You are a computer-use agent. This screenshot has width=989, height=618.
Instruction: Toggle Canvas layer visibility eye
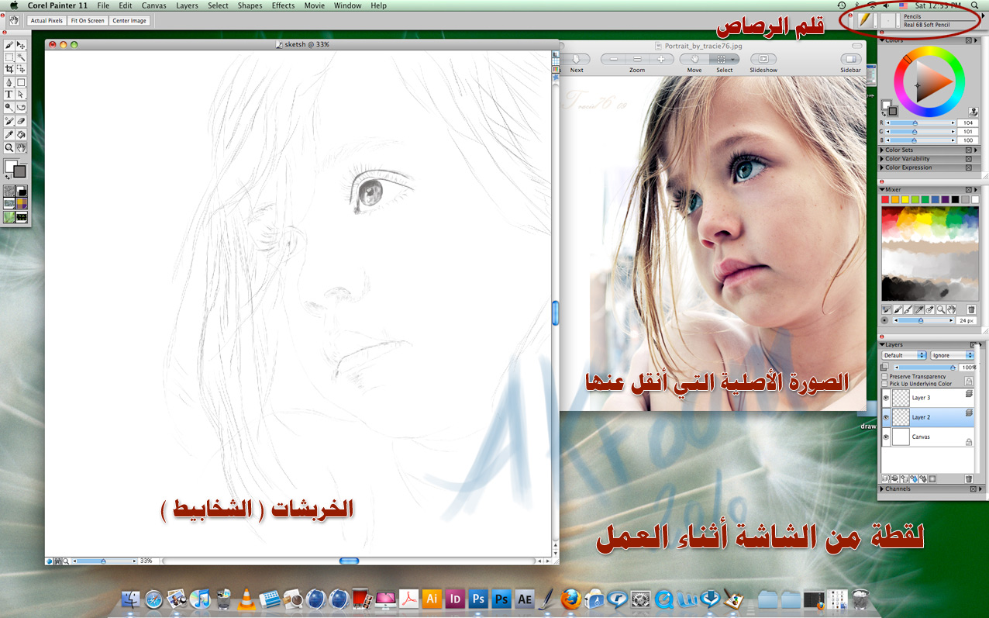coord(886,437)
